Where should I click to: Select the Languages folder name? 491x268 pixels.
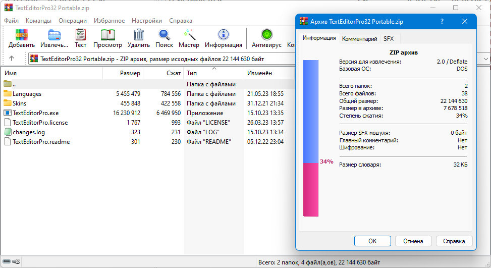27,94
